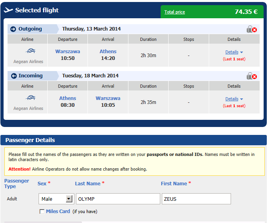Click the Miles Card label link

(x=58, y=211)
